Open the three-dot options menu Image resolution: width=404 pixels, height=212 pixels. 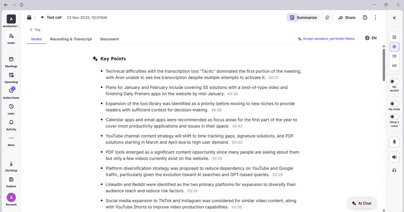[x=375, y=17]
